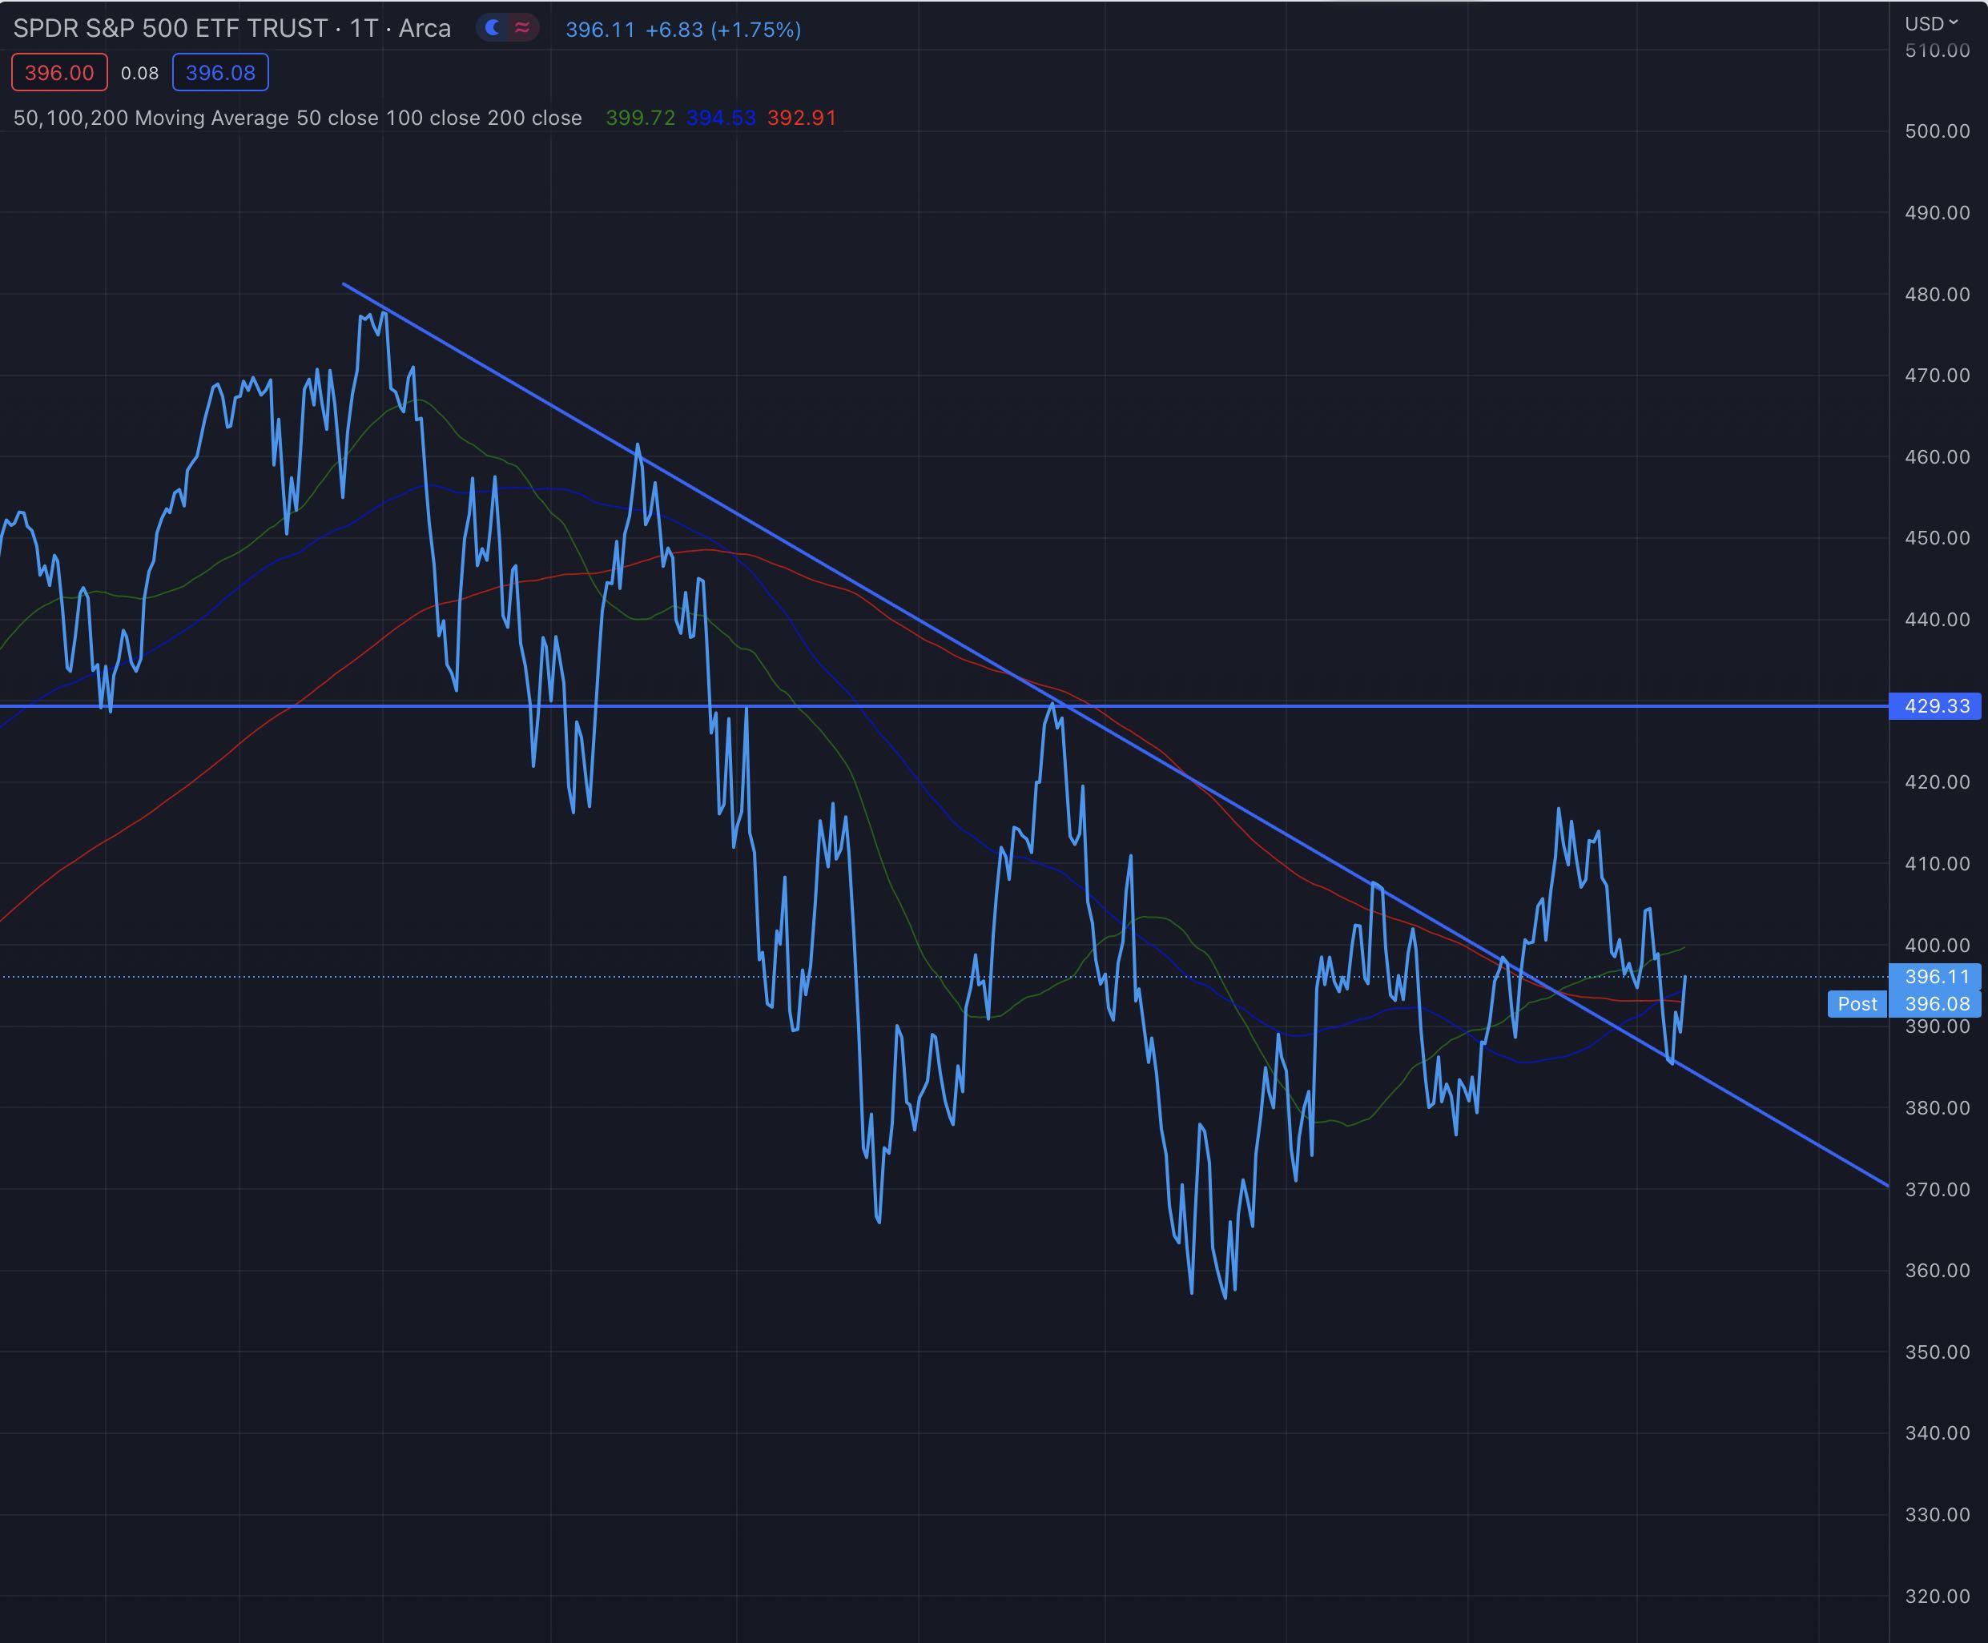Select the horizontal line at 429.33
The image size is (1988, 1643).
click(1420, 706)
